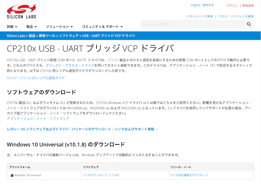Open コミュニティ & サポート menu
261x184 pixels.
[x=102, y=27]
